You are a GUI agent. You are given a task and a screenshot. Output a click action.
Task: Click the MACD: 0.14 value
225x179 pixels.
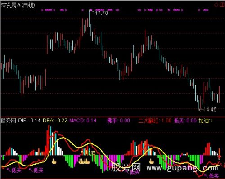tap(83, 121)
